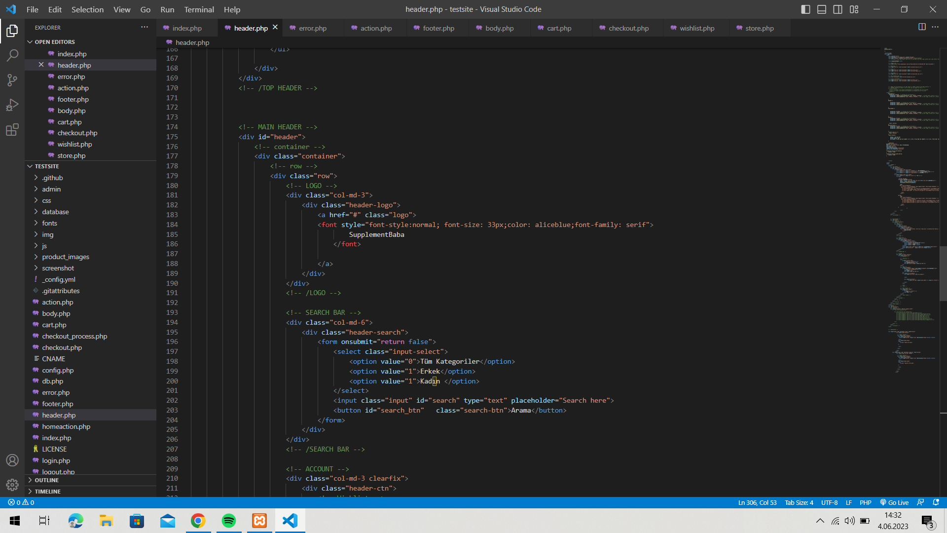947x533 pixels.
Task: Open the Terminal menu
Action: 199,9
